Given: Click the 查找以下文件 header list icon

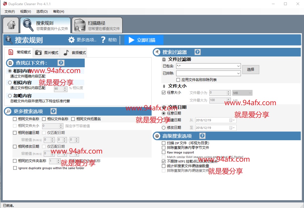Looking at the screenshot, I should pyautogui.click(x=10, y=63).
